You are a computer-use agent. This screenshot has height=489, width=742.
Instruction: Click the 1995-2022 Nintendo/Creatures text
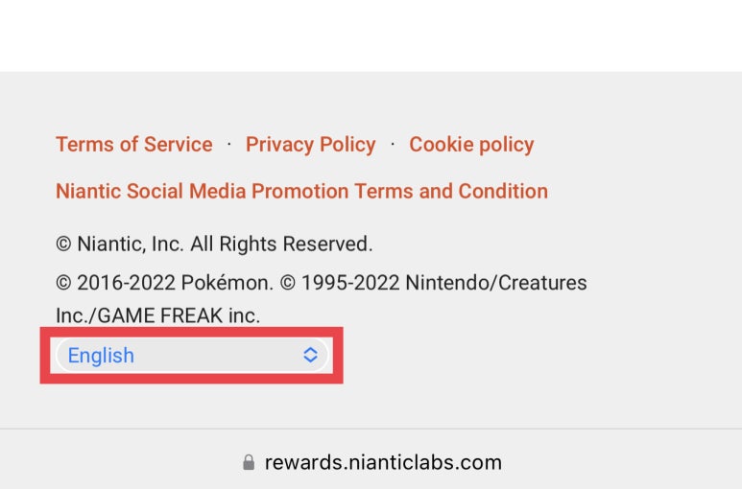[x=434, y=283]
